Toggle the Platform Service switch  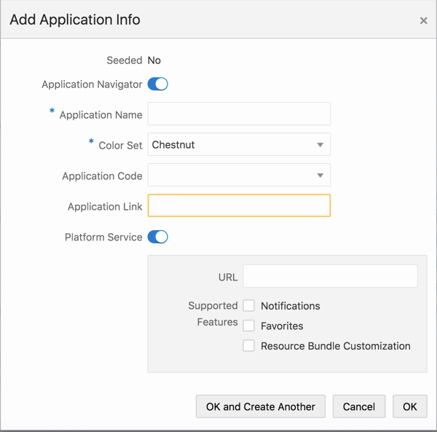coord(157,237)
